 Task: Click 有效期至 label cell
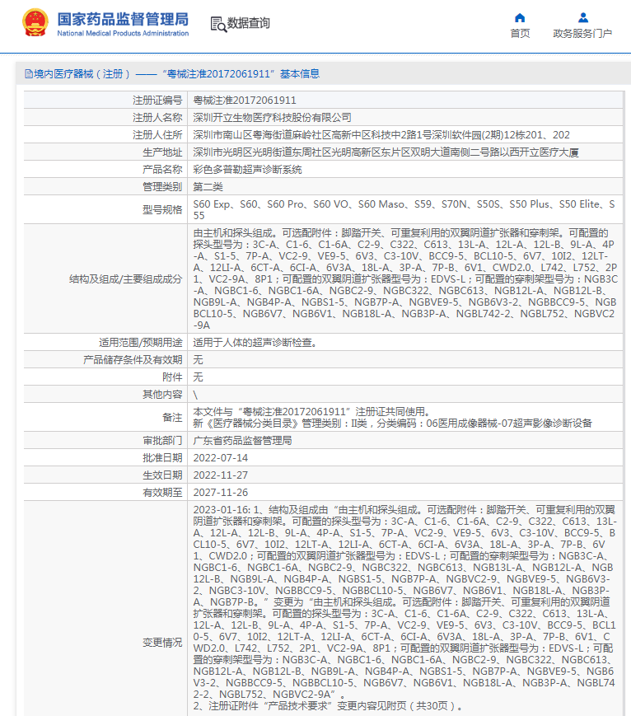105,493
